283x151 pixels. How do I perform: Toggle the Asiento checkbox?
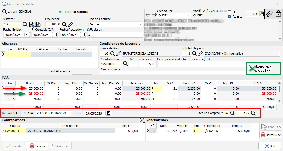pyautogui.click(x=230, y=16)
